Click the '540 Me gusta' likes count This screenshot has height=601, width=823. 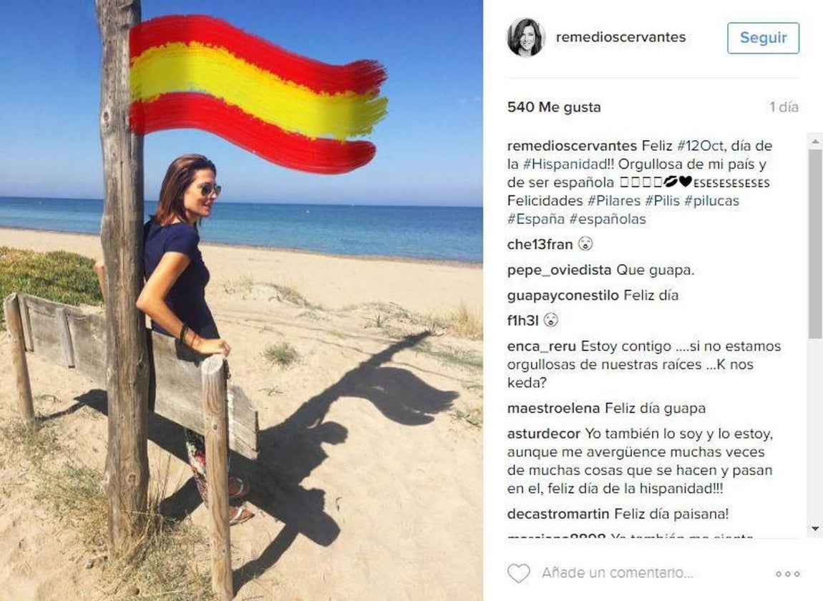click(x=554, y=107)
